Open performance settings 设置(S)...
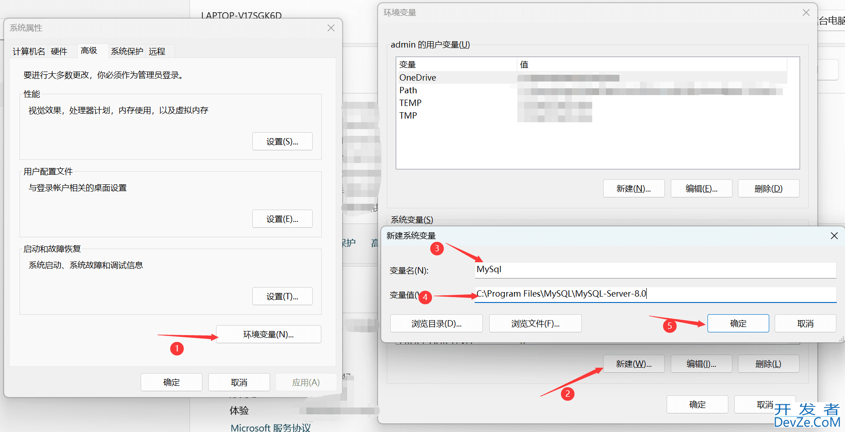845x432 pixels. (282, 141)
